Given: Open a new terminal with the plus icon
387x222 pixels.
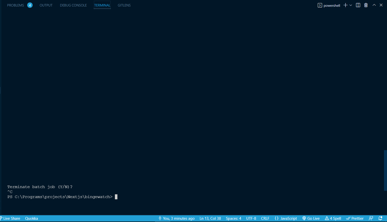Looking at the screenshot, I should point(345,5).
